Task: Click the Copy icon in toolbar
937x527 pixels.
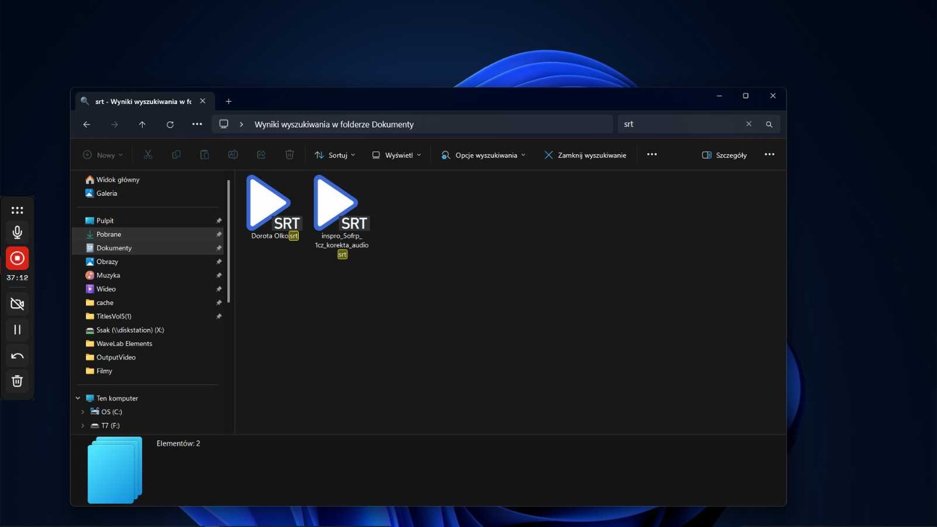Action: pyautogui.click(x=176, y=155)
